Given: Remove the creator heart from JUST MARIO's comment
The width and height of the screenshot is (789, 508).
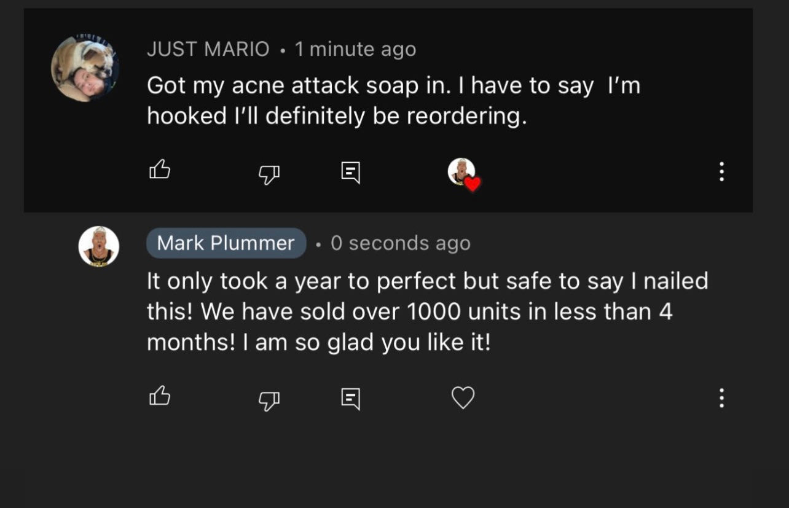Looking at the screenshot, I should click(x=463, y=173).
